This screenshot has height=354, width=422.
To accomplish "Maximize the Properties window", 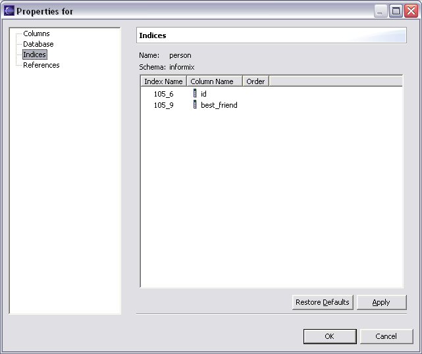I will pyautogui.click(x=396, y=11).
